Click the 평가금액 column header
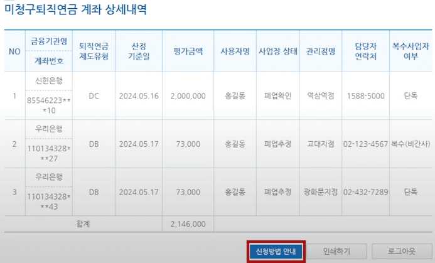Image resolution: width=435 pixels, height=263 pixels. click(x=188, y=51)
